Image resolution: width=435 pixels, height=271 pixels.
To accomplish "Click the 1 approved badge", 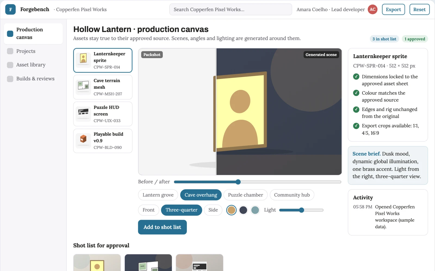I will 415,39.
